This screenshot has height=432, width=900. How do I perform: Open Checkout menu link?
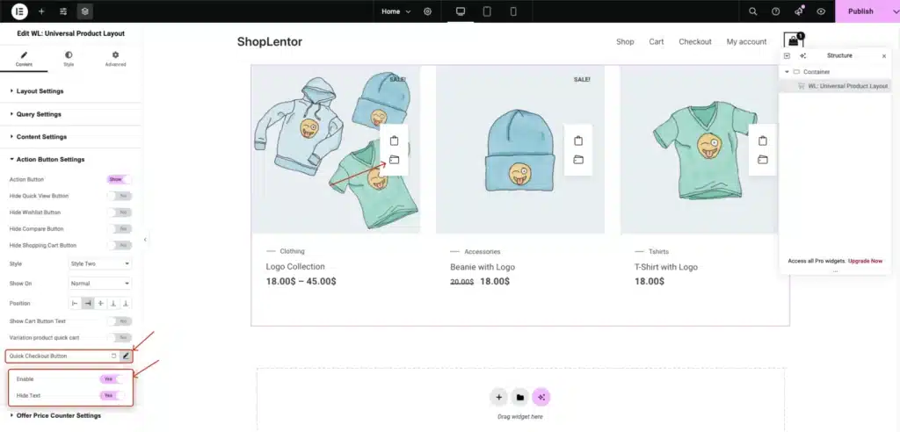pyautogui.click(x=695, y=41)
